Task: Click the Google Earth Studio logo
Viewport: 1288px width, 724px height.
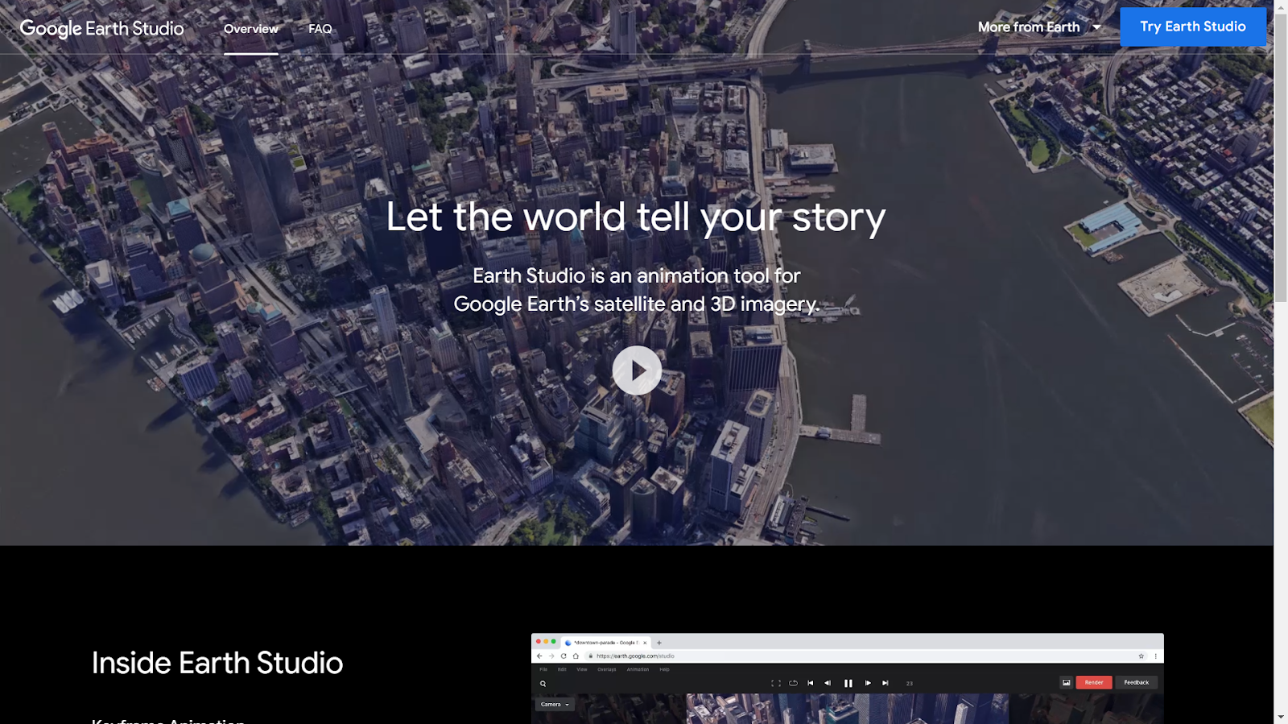Action: pyautogui.click(x=102, y=28)
